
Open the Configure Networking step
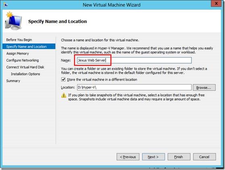[x=23, y=60]
